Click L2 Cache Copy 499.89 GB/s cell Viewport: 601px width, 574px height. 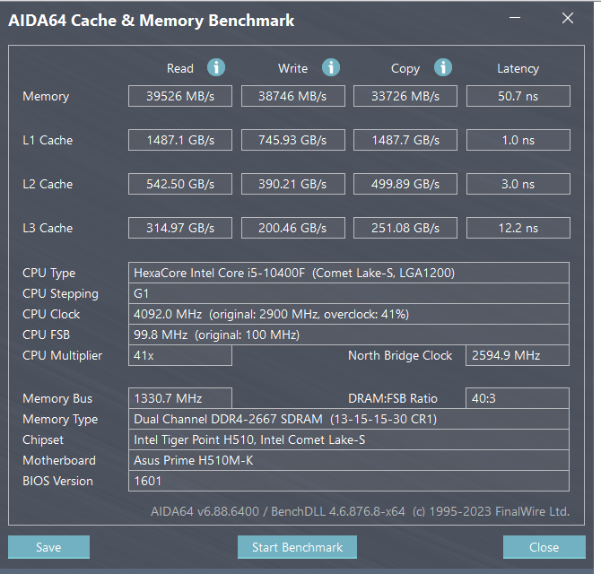coord(405,184)
